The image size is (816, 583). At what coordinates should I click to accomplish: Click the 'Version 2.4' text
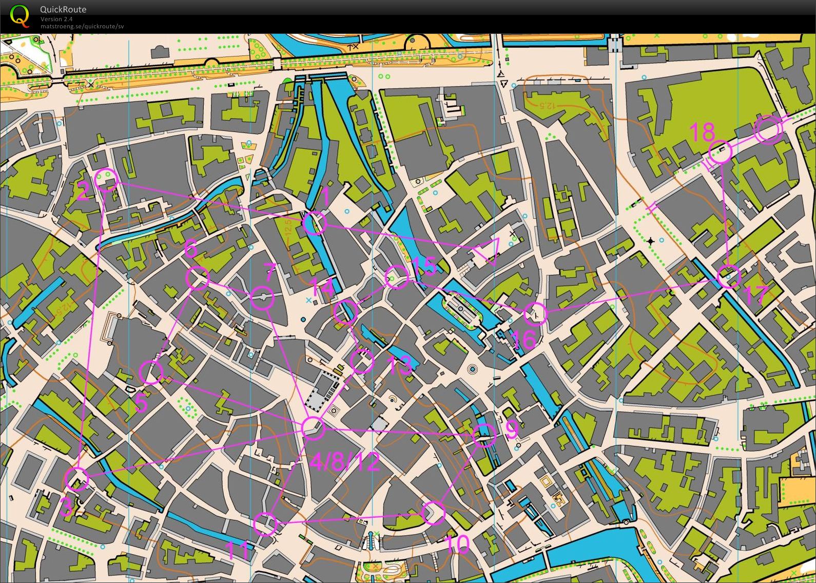pos(56,19)
